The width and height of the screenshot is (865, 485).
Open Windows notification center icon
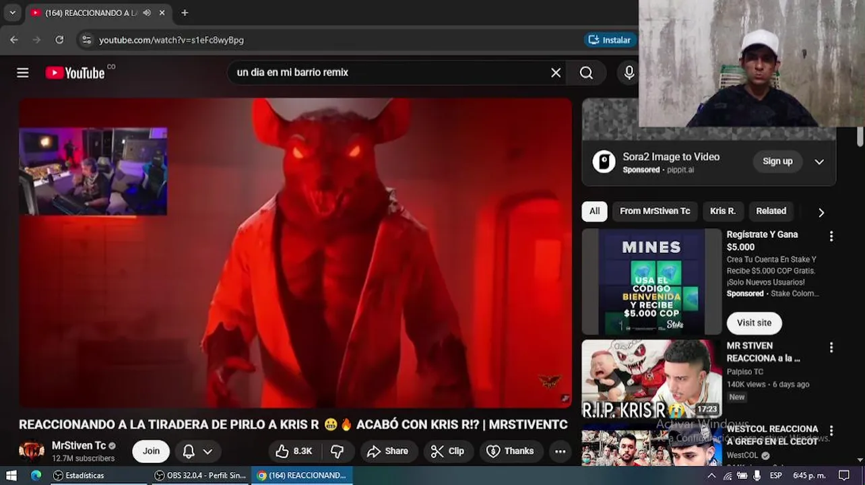tap(844, 476)
